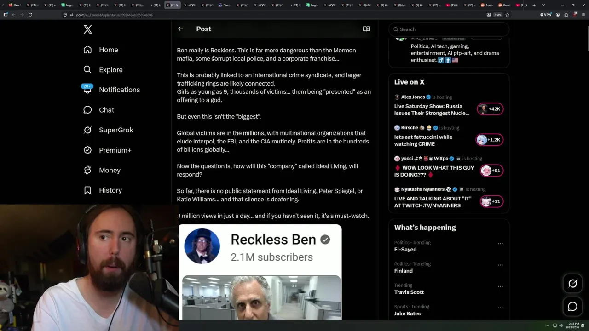Open Premium+ text link in sidebar

coord(115,150)
